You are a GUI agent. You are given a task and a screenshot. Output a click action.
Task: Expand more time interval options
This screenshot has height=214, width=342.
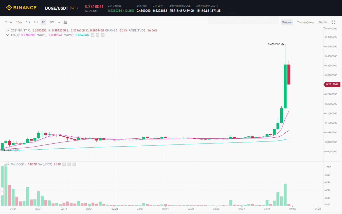(x=59, y=22)
